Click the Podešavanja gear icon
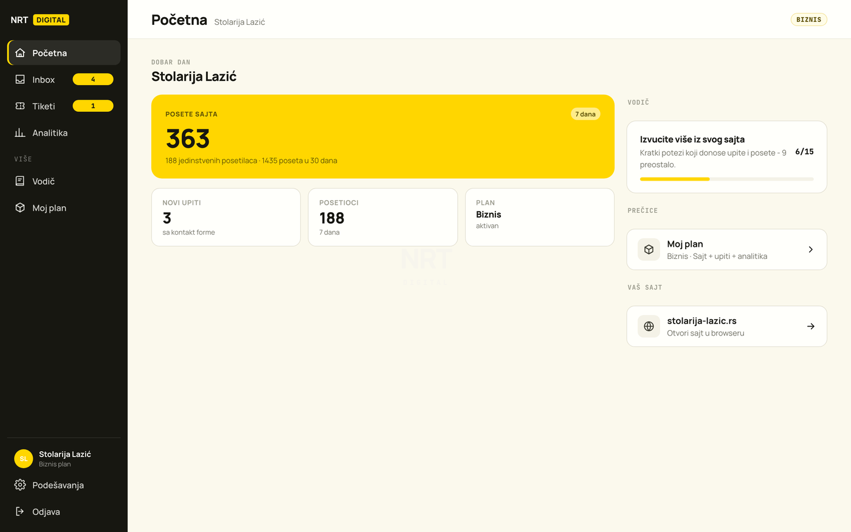The width and height of the screenshot is (851, 532). tap(20, 485)
